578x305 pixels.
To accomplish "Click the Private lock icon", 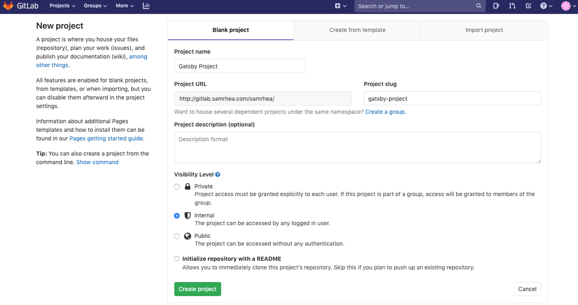I will 187,186.
